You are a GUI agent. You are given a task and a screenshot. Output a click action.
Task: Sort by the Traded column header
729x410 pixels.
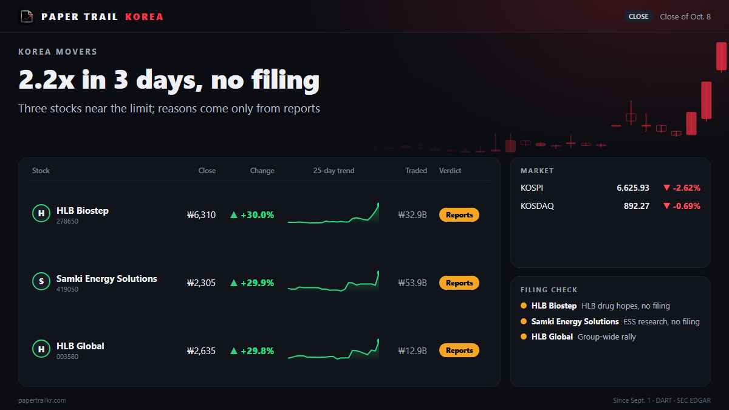pyautogui.click(x=416, y=171)
